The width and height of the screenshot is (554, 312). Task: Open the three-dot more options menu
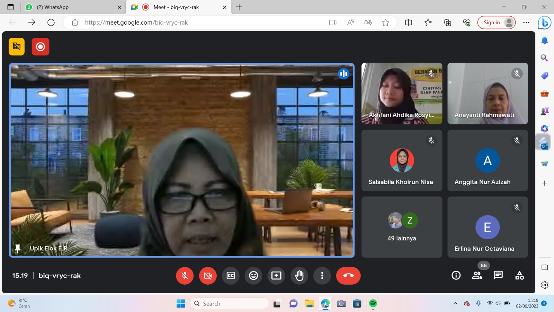point(322,276)
